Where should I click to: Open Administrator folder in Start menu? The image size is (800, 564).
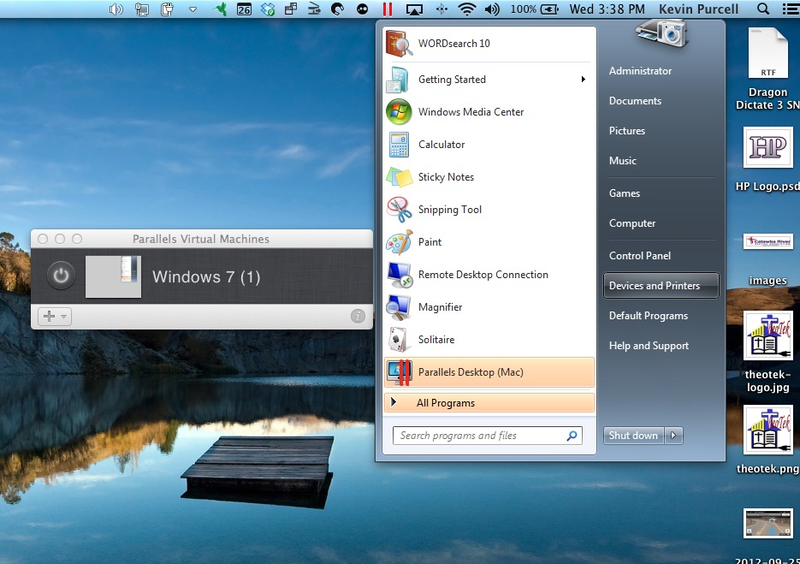[640, 71]
